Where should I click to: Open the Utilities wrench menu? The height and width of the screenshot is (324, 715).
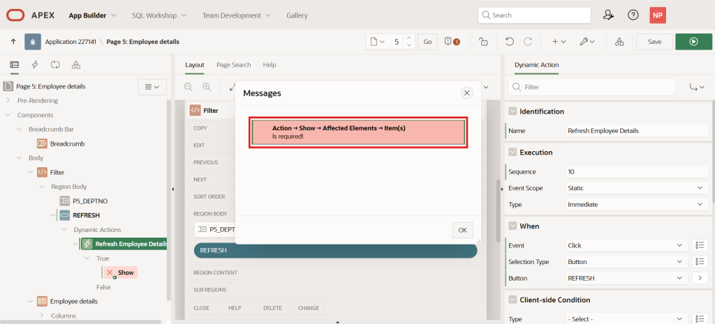pyautogui.click(x=587, y=42)
